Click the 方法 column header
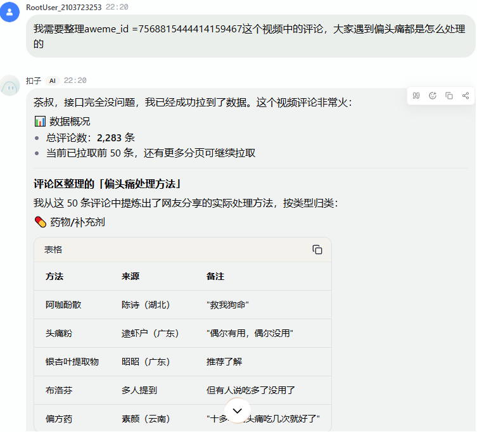 pyautogui.click(x=54, y=276)
